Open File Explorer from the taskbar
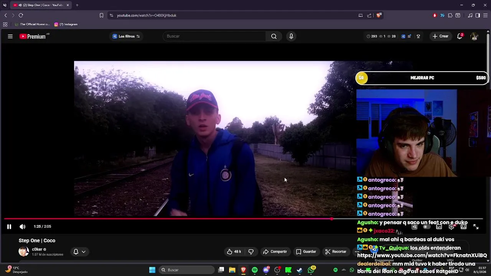This screenshot has width=491, height=276. (232, 270)
